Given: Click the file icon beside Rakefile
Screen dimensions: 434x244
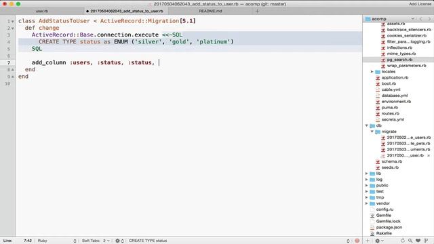Looking at the screenshot, I should point(372,233).
